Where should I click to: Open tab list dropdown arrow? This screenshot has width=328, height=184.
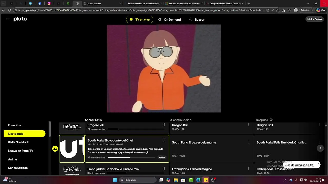(x=3, y=4)
